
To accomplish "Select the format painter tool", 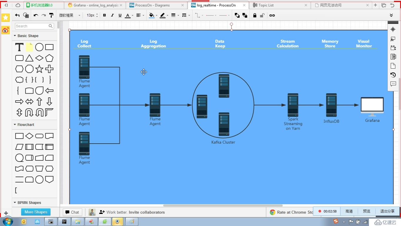I will (51, 15).
